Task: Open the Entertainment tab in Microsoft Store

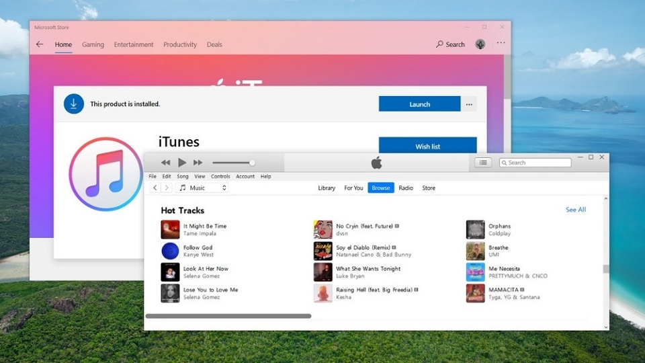Action: pos(134,44)
